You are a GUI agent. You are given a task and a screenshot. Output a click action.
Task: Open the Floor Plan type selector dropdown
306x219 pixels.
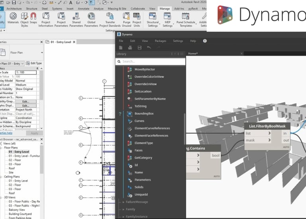41,53
